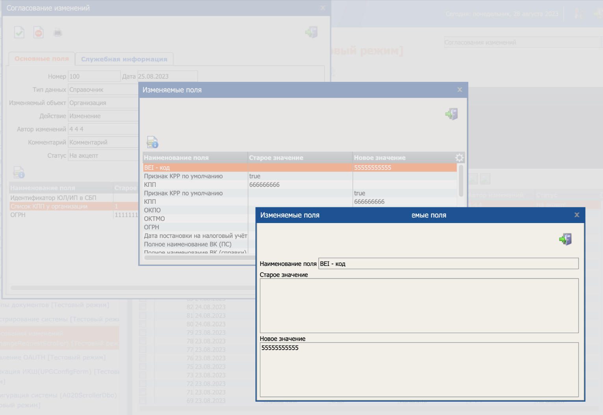
Task: Tick checkbox for row 82 in background list
Action: (143, 307)
